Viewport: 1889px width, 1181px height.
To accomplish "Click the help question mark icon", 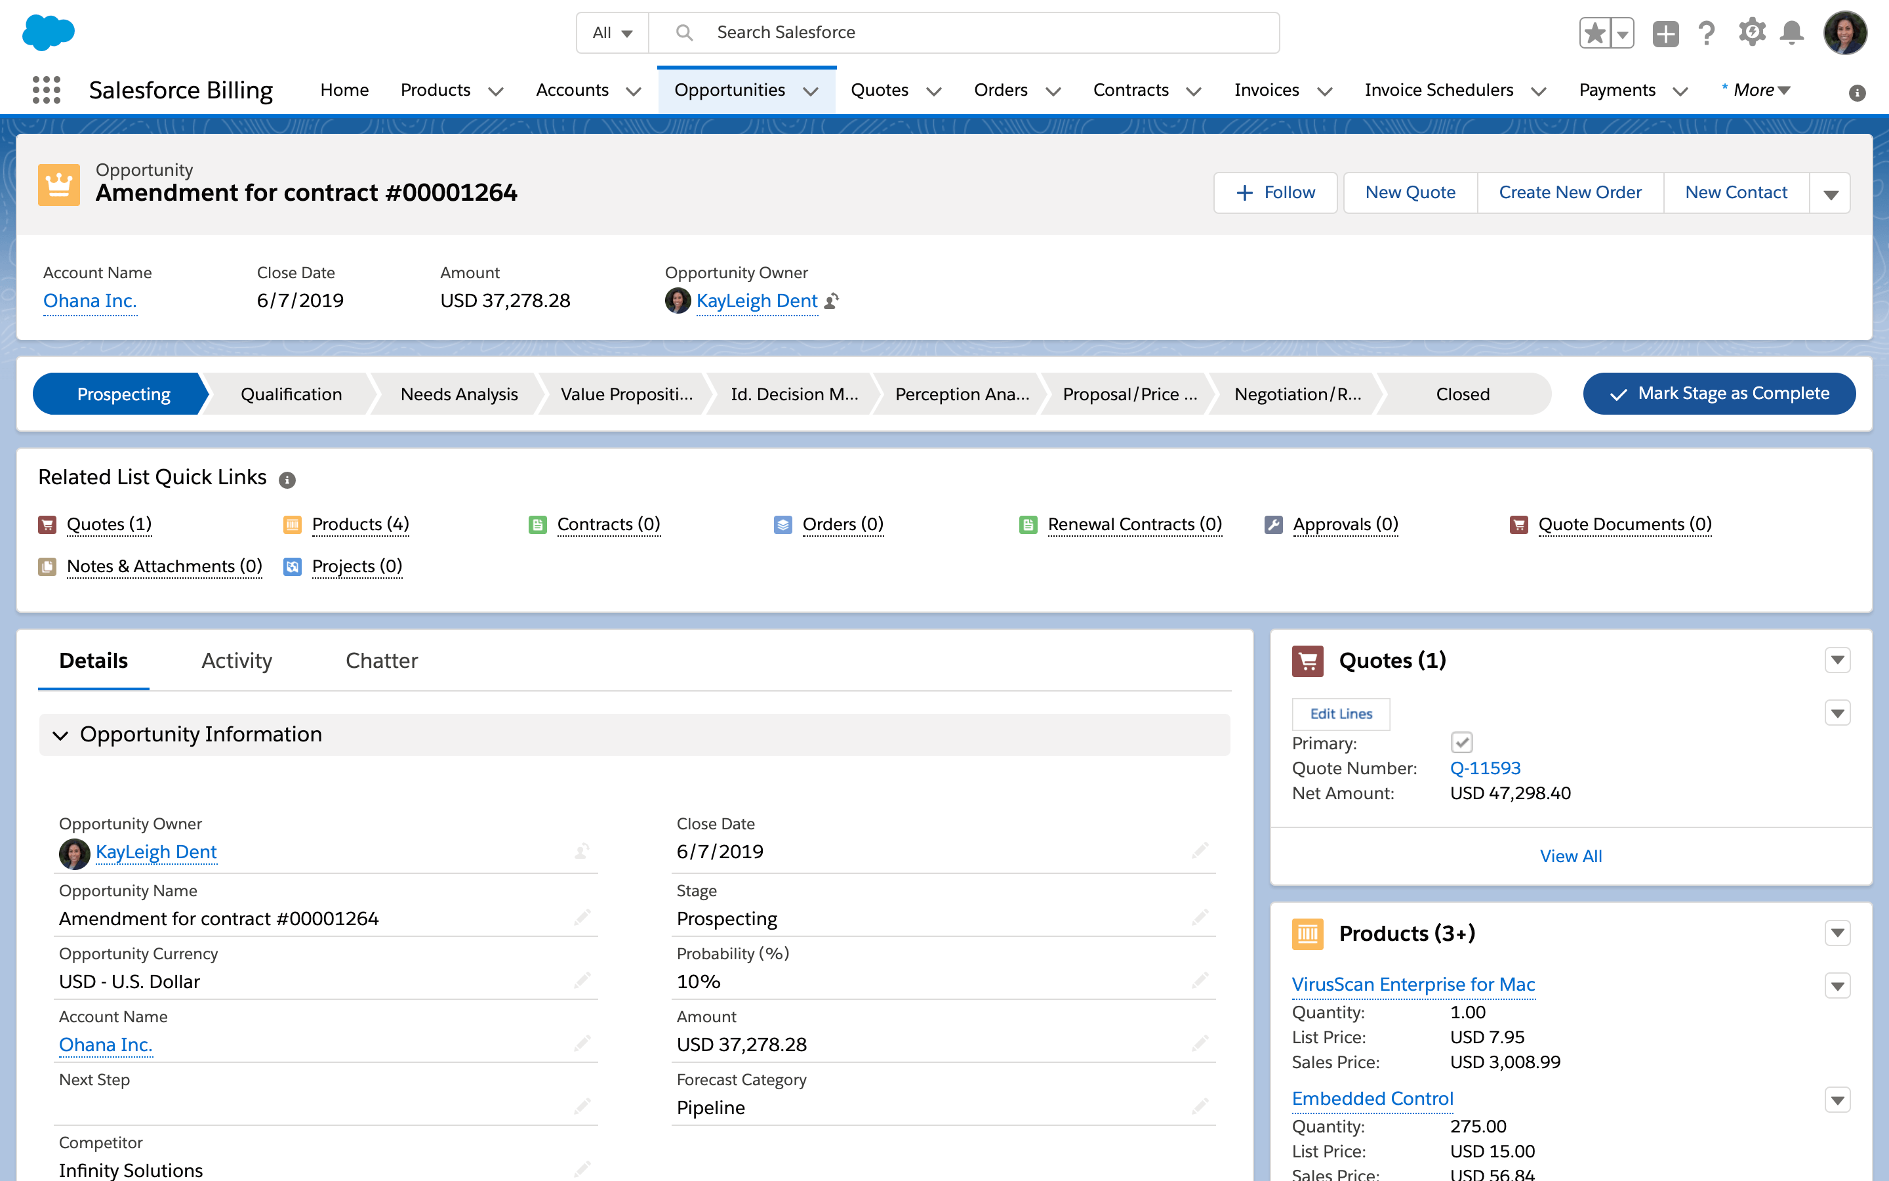I will [1707, 33].
